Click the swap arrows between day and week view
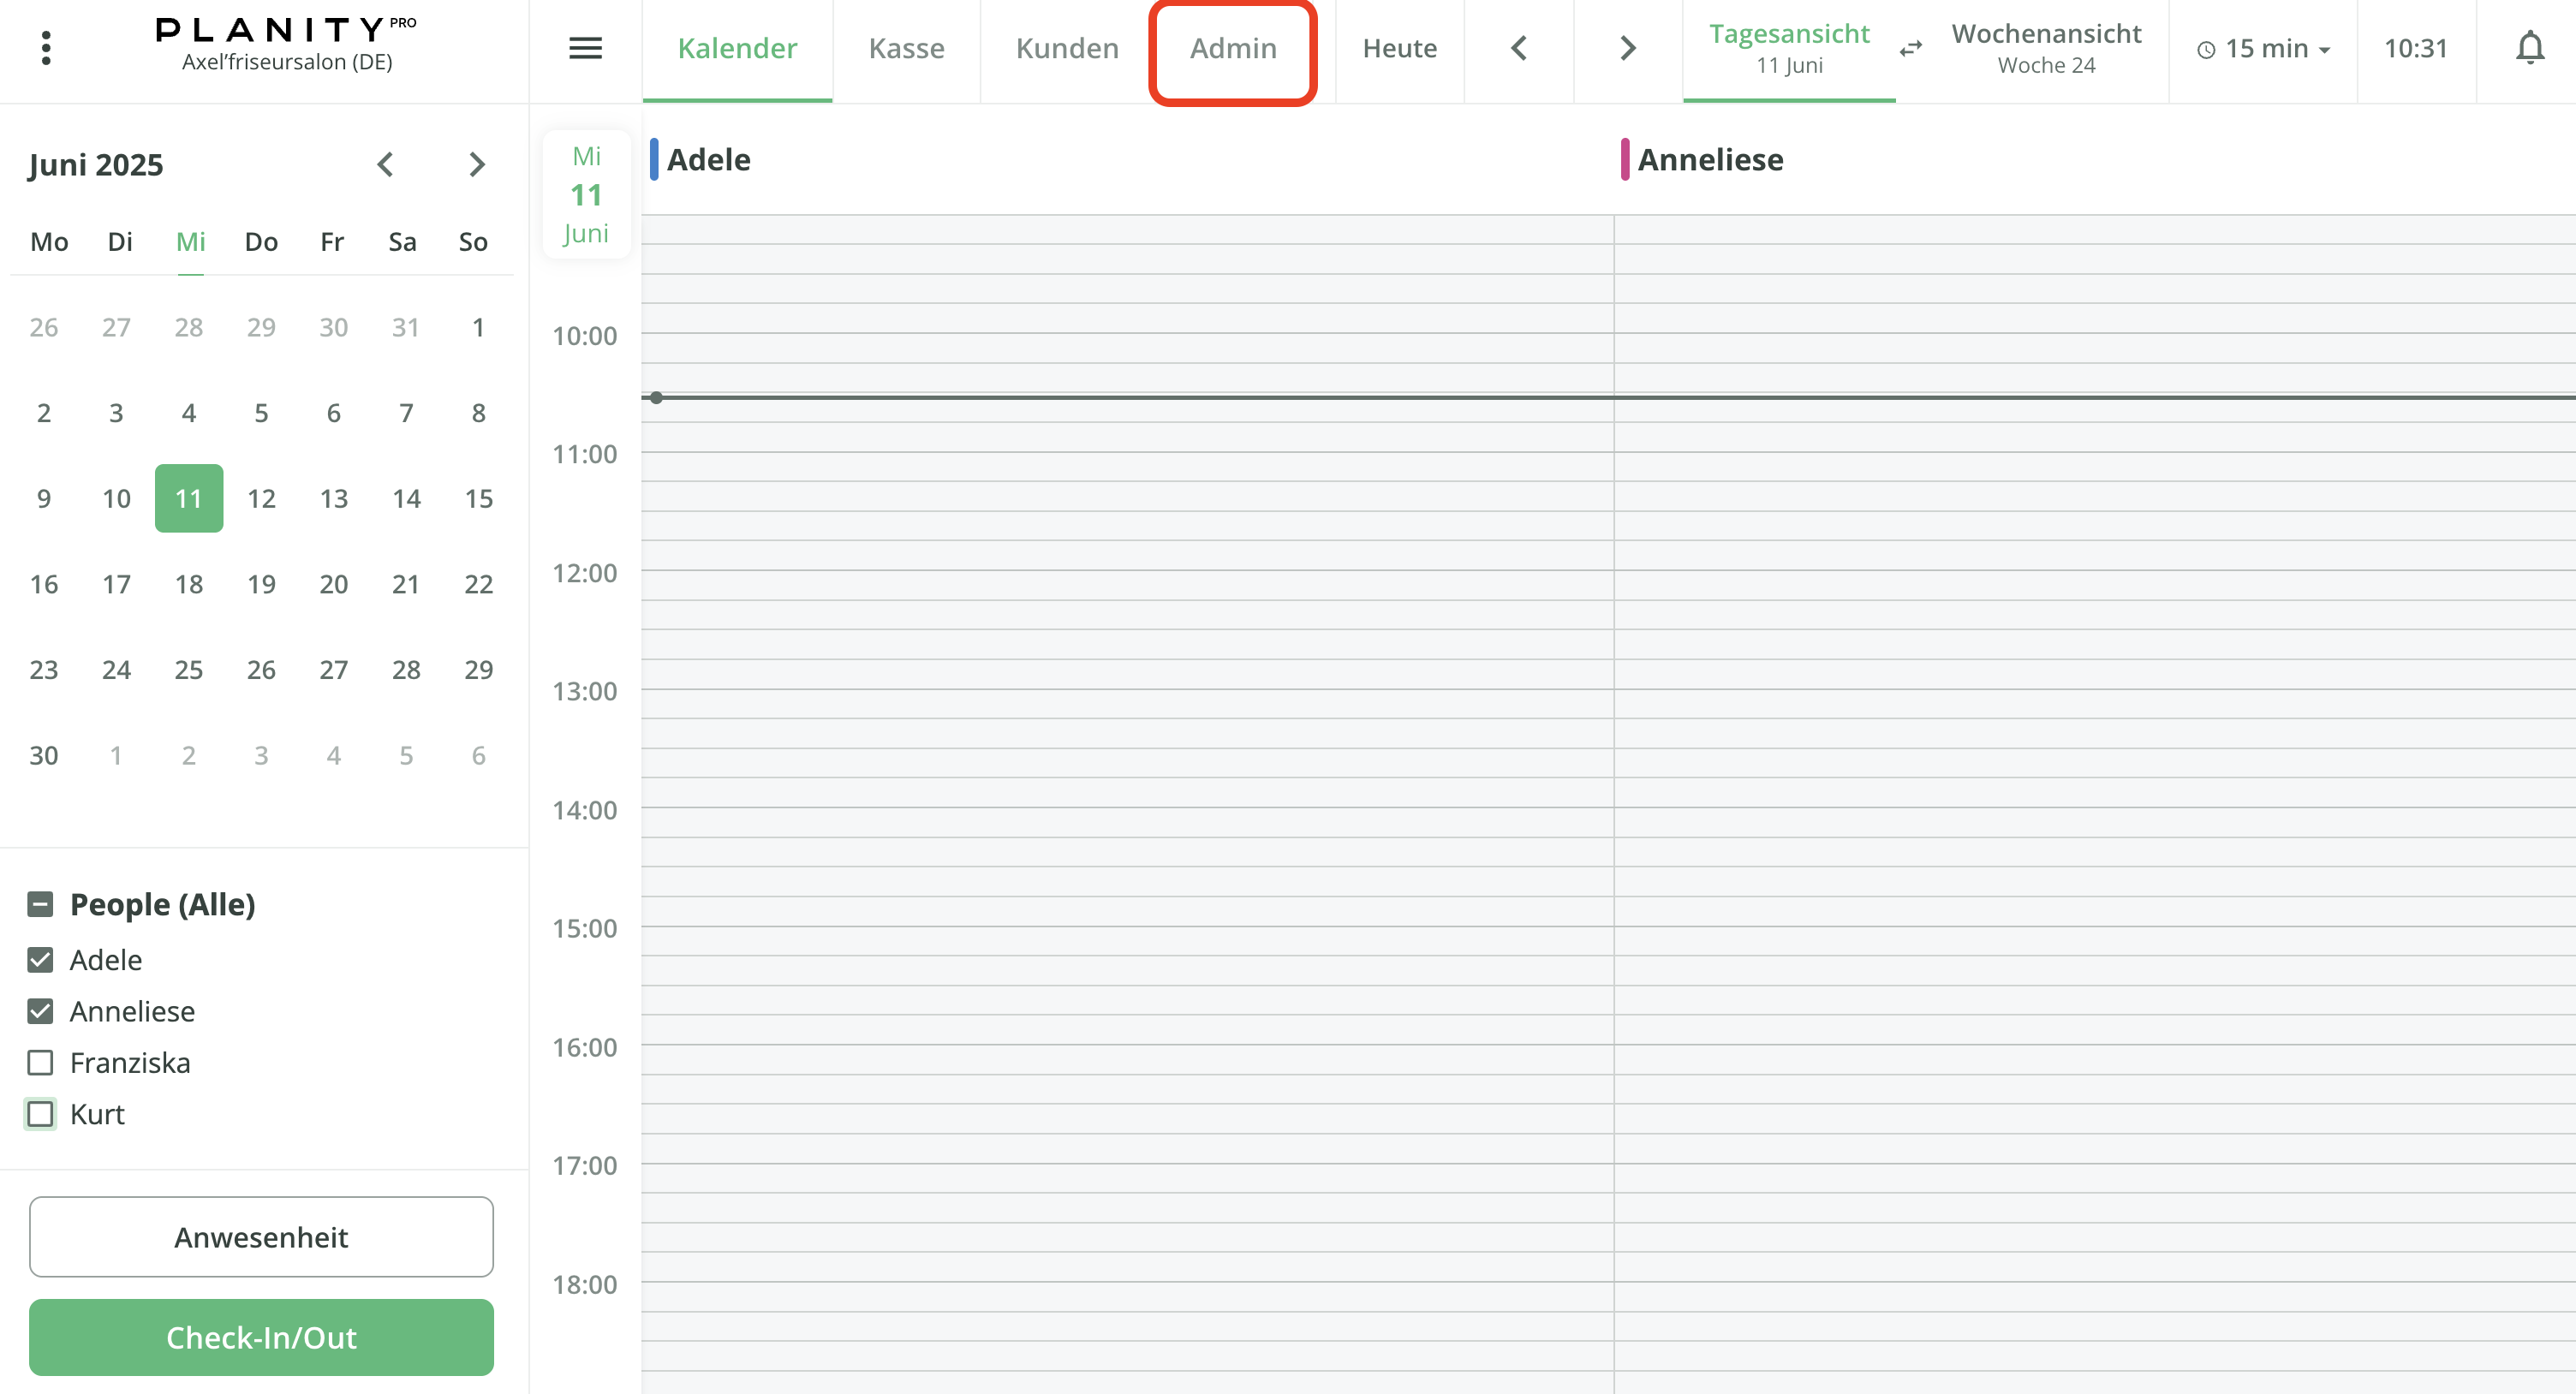2576x1394 pixels. point(1911,48)
